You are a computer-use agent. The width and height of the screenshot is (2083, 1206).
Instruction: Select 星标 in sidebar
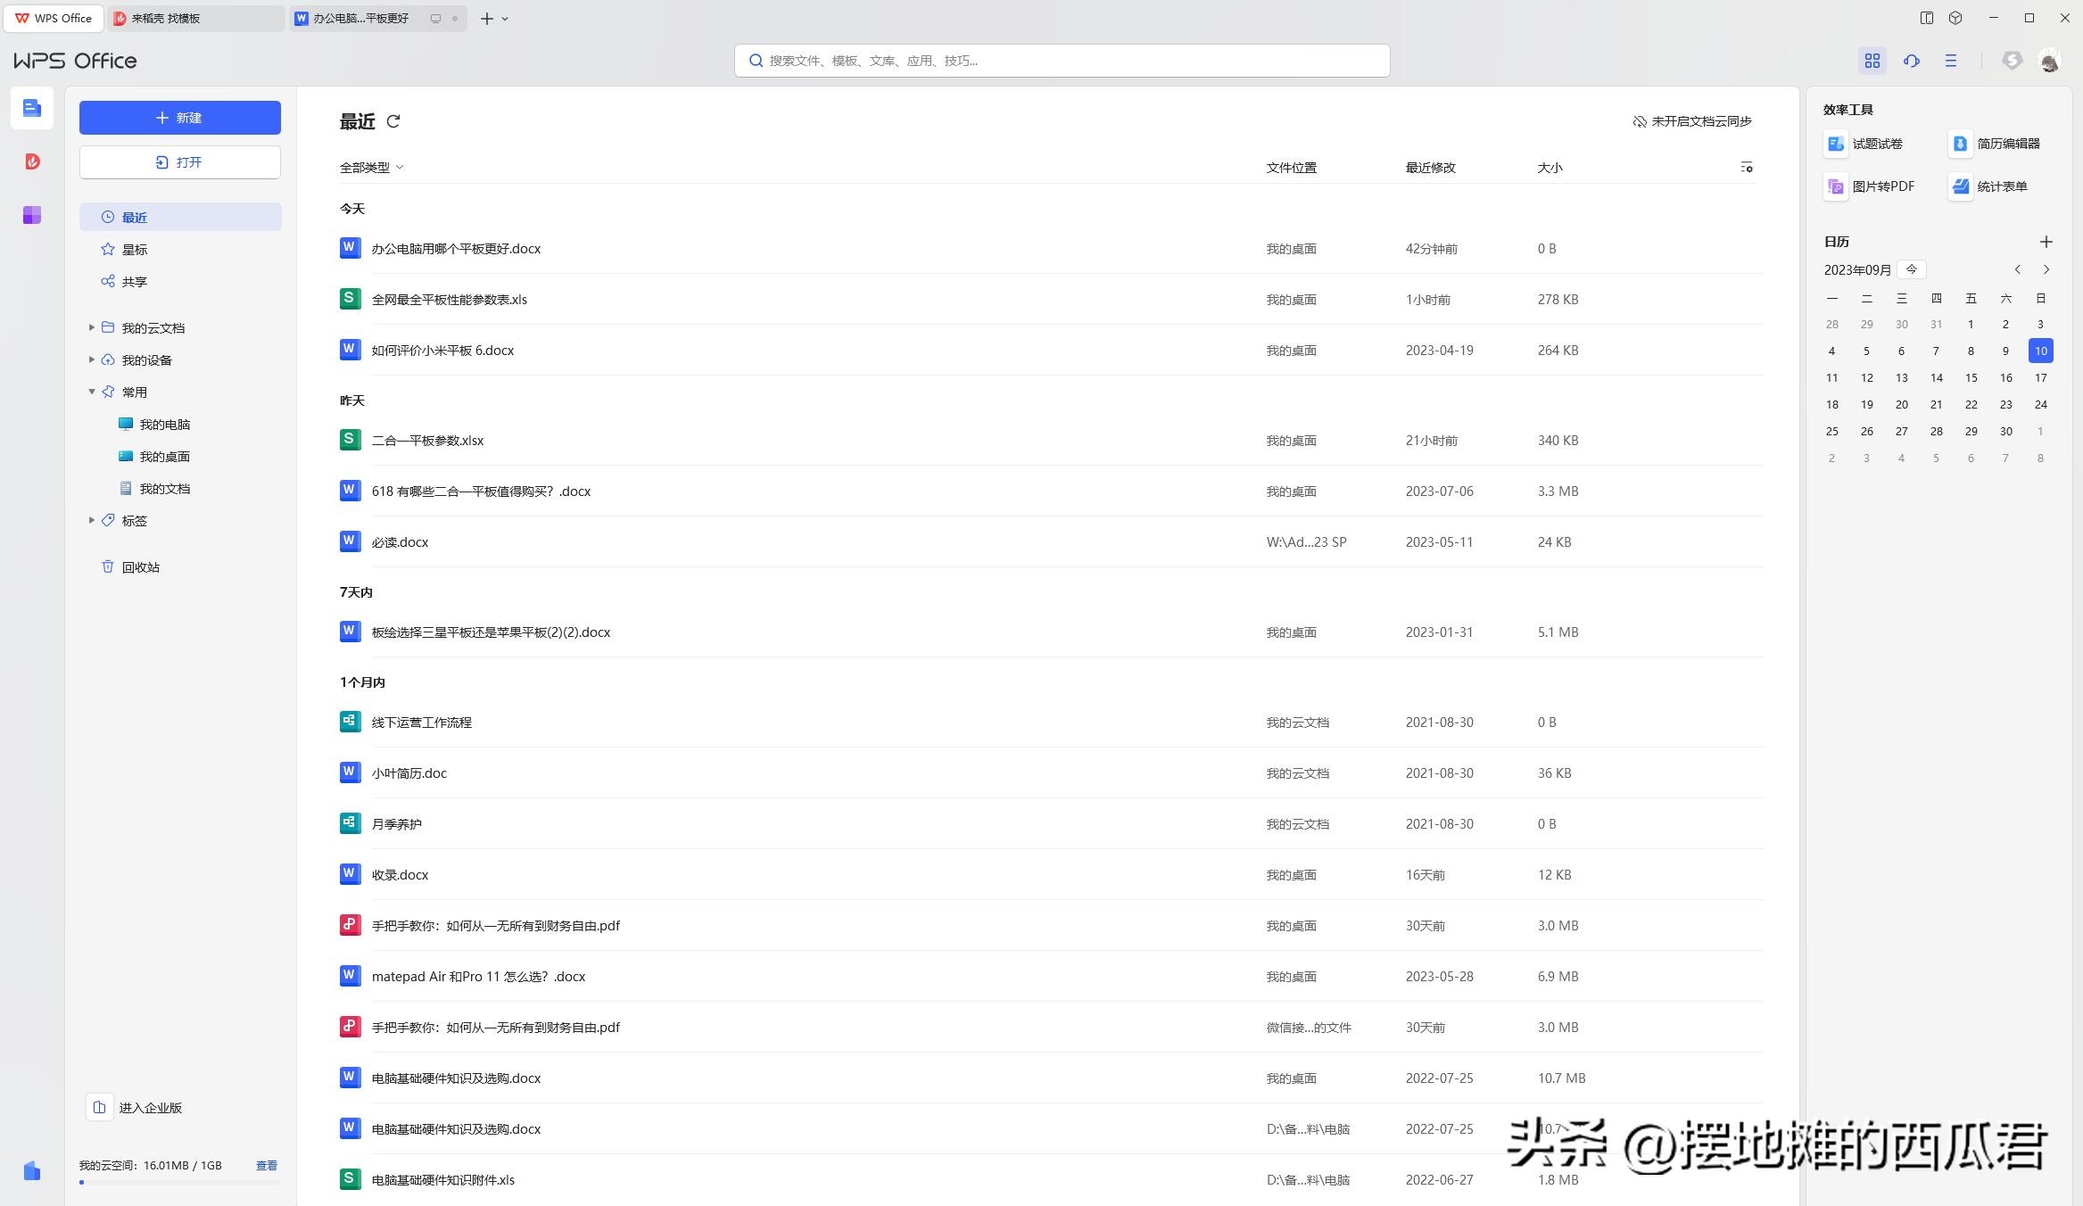point(180,249)
